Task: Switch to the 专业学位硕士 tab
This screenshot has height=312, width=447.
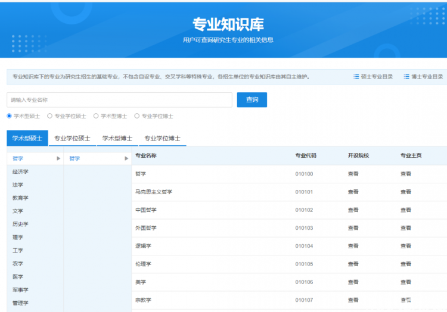Action: [x=72, y=138]
